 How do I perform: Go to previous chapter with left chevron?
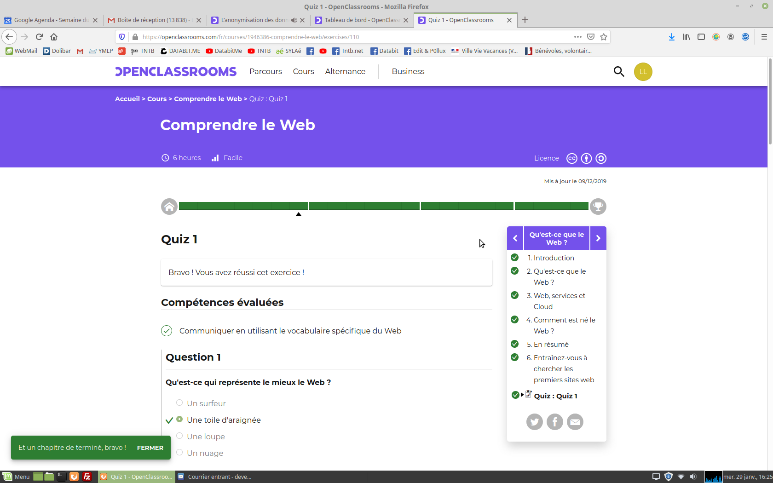(x=515, y=238)
